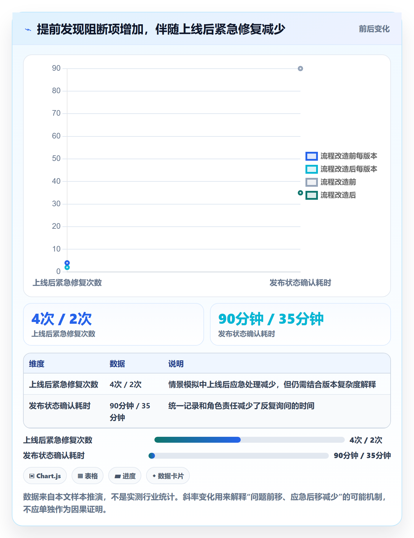Click the explanation starting with 统一记录和角色责任

241,406
